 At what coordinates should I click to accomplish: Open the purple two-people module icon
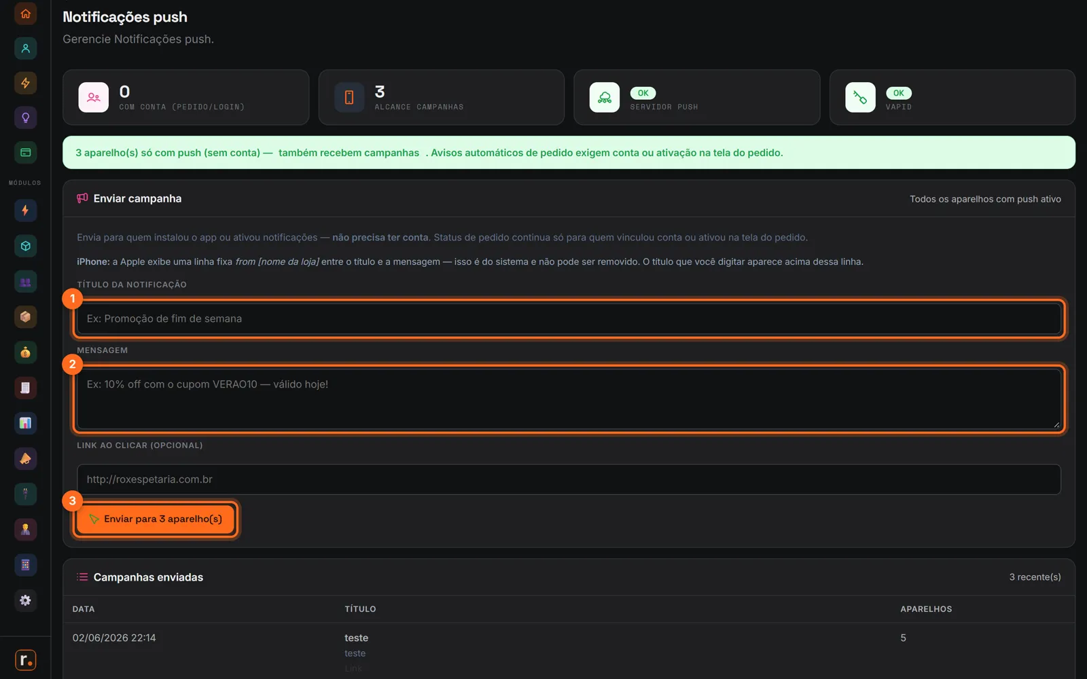point(25,281)
